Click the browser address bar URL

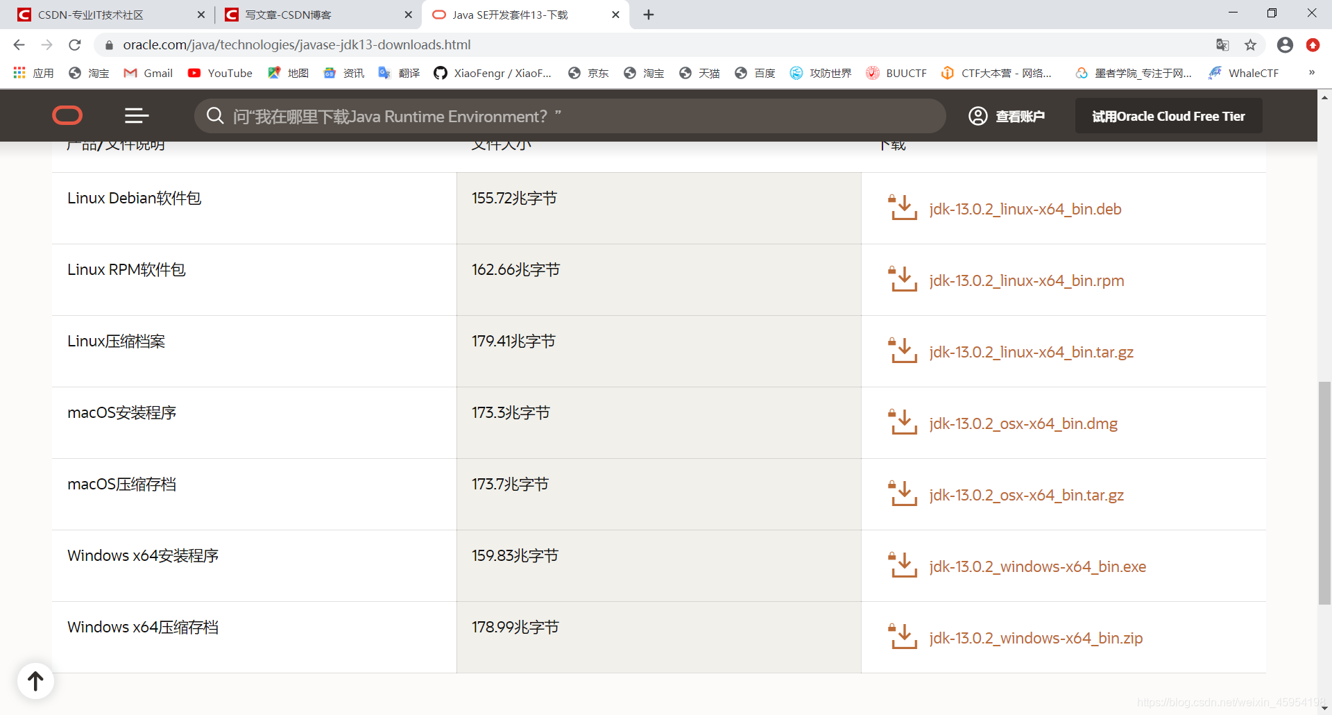296,45
